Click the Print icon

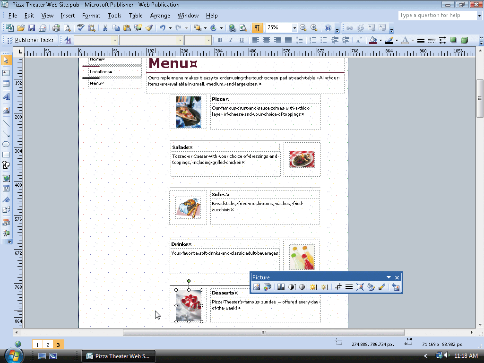tap(57, 28)
